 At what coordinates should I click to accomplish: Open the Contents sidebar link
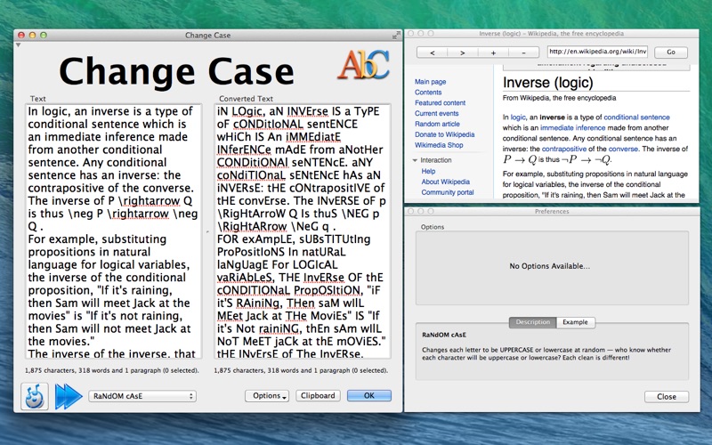[x=428, y=93]
